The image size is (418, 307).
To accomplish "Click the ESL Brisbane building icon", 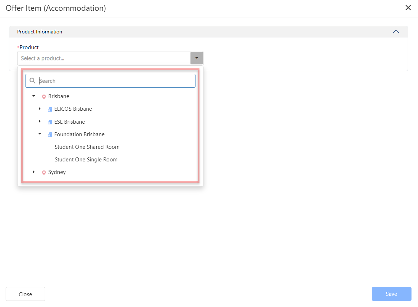I will tap(50, 122).
